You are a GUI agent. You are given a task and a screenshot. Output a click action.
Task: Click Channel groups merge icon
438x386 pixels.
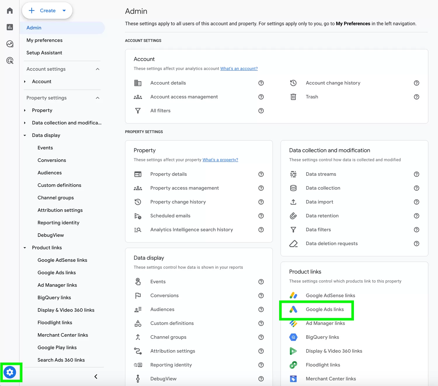click(138, 337)
